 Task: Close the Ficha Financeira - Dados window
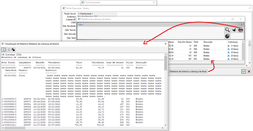pyautogui.click(x=250, y=8)
